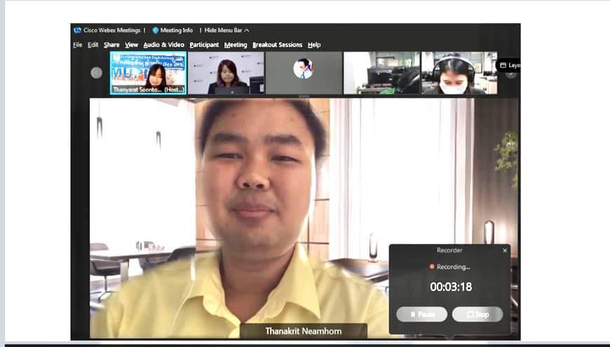610x347 pixels.
Task: Open the View menu
Action: click(x=132, y=45)
